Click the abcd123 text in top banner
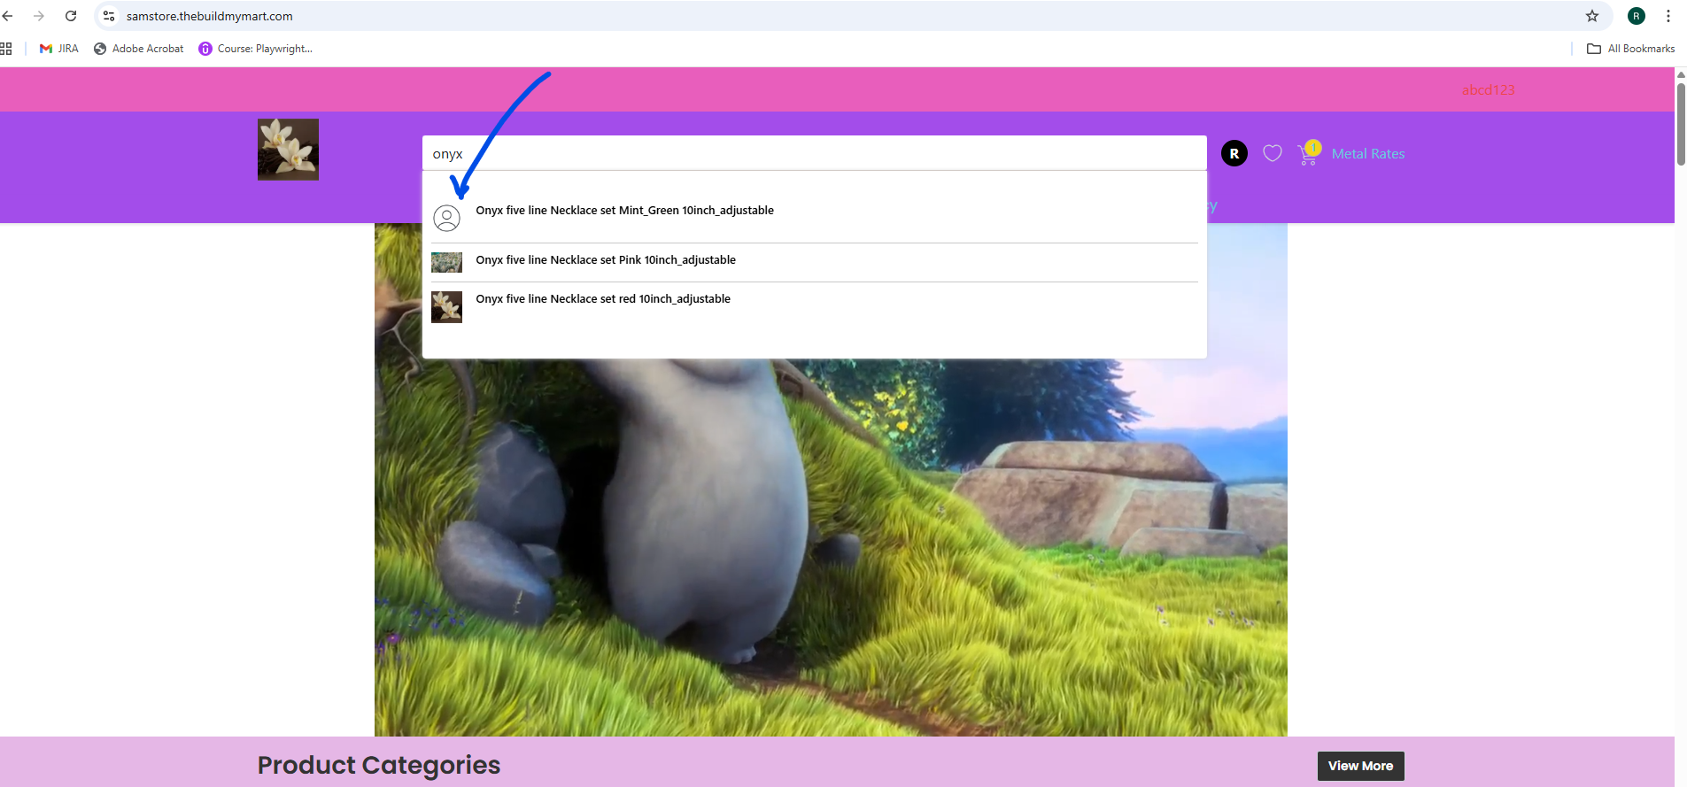1687x787 pixels. (x=1488, y=90)
